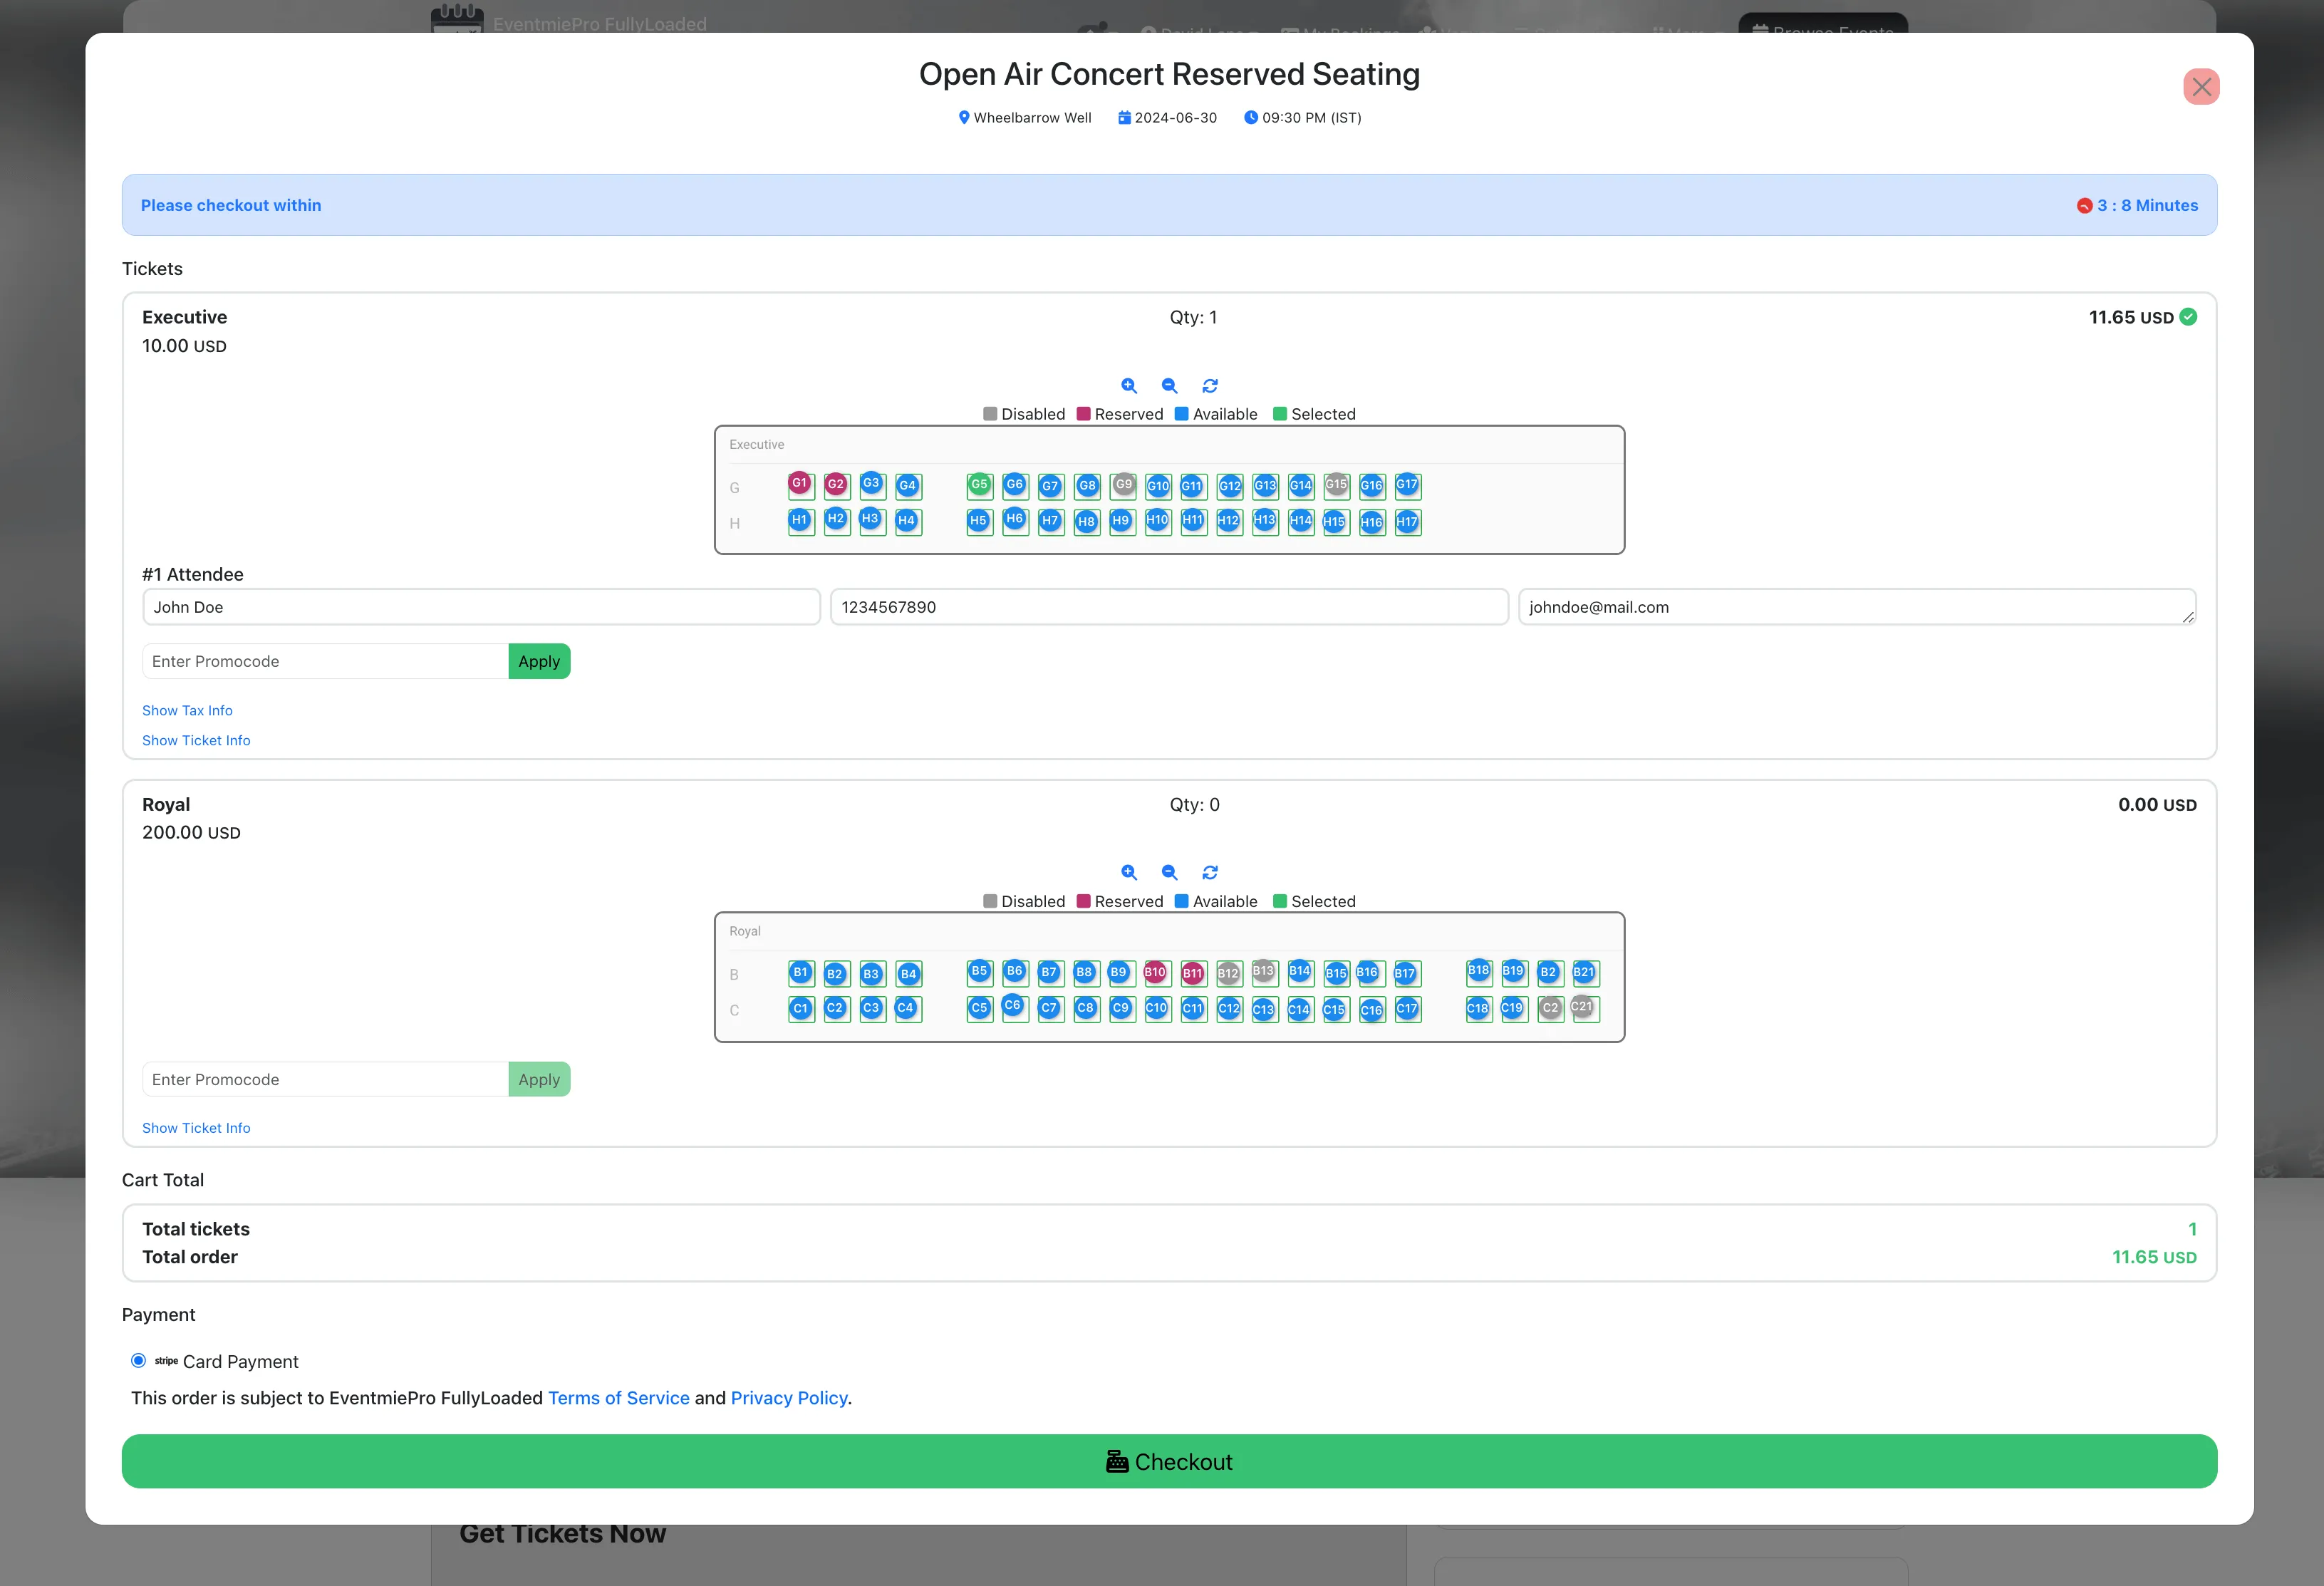
Task: Click the green Selected legend swatch
Action: (x=1279, y=413)
